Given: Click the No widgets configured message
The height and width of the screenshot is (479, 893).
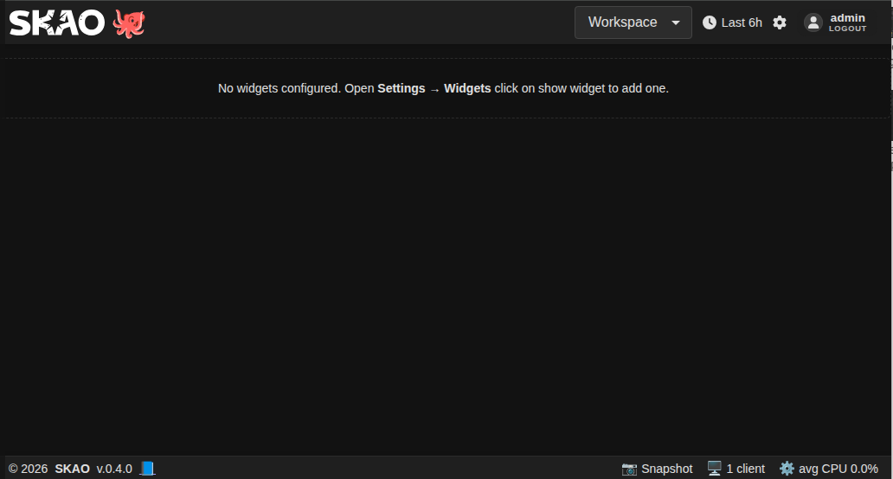Looking at the screenshot, I should [443, 88].
